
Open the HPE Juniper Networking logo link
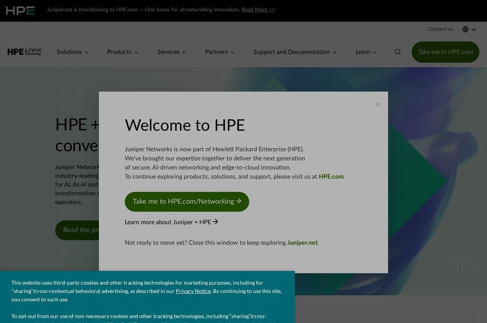(25, 52)
